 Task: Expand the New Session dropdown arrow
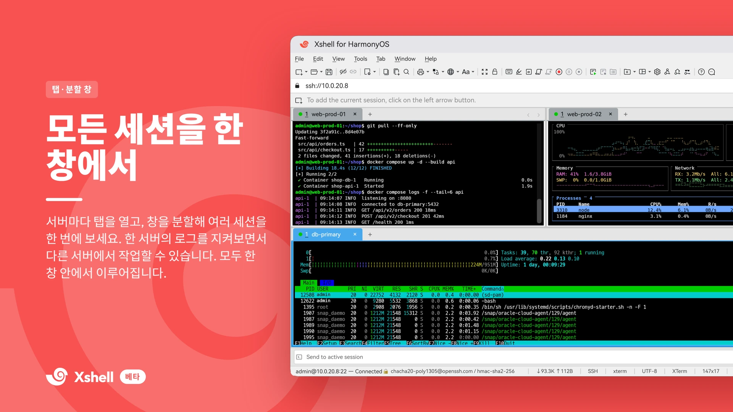point(306,72)
